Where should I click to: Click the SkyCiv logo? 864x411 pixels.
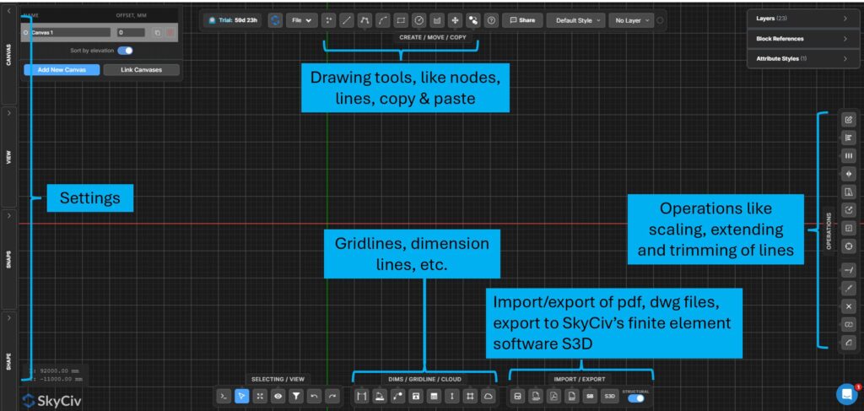(x=51, y=401)
